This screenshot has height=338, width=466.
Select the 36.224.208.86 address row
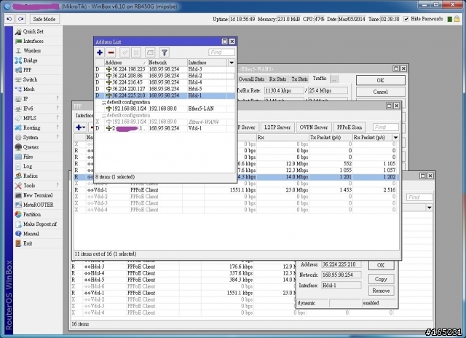(x=165, y=76)
